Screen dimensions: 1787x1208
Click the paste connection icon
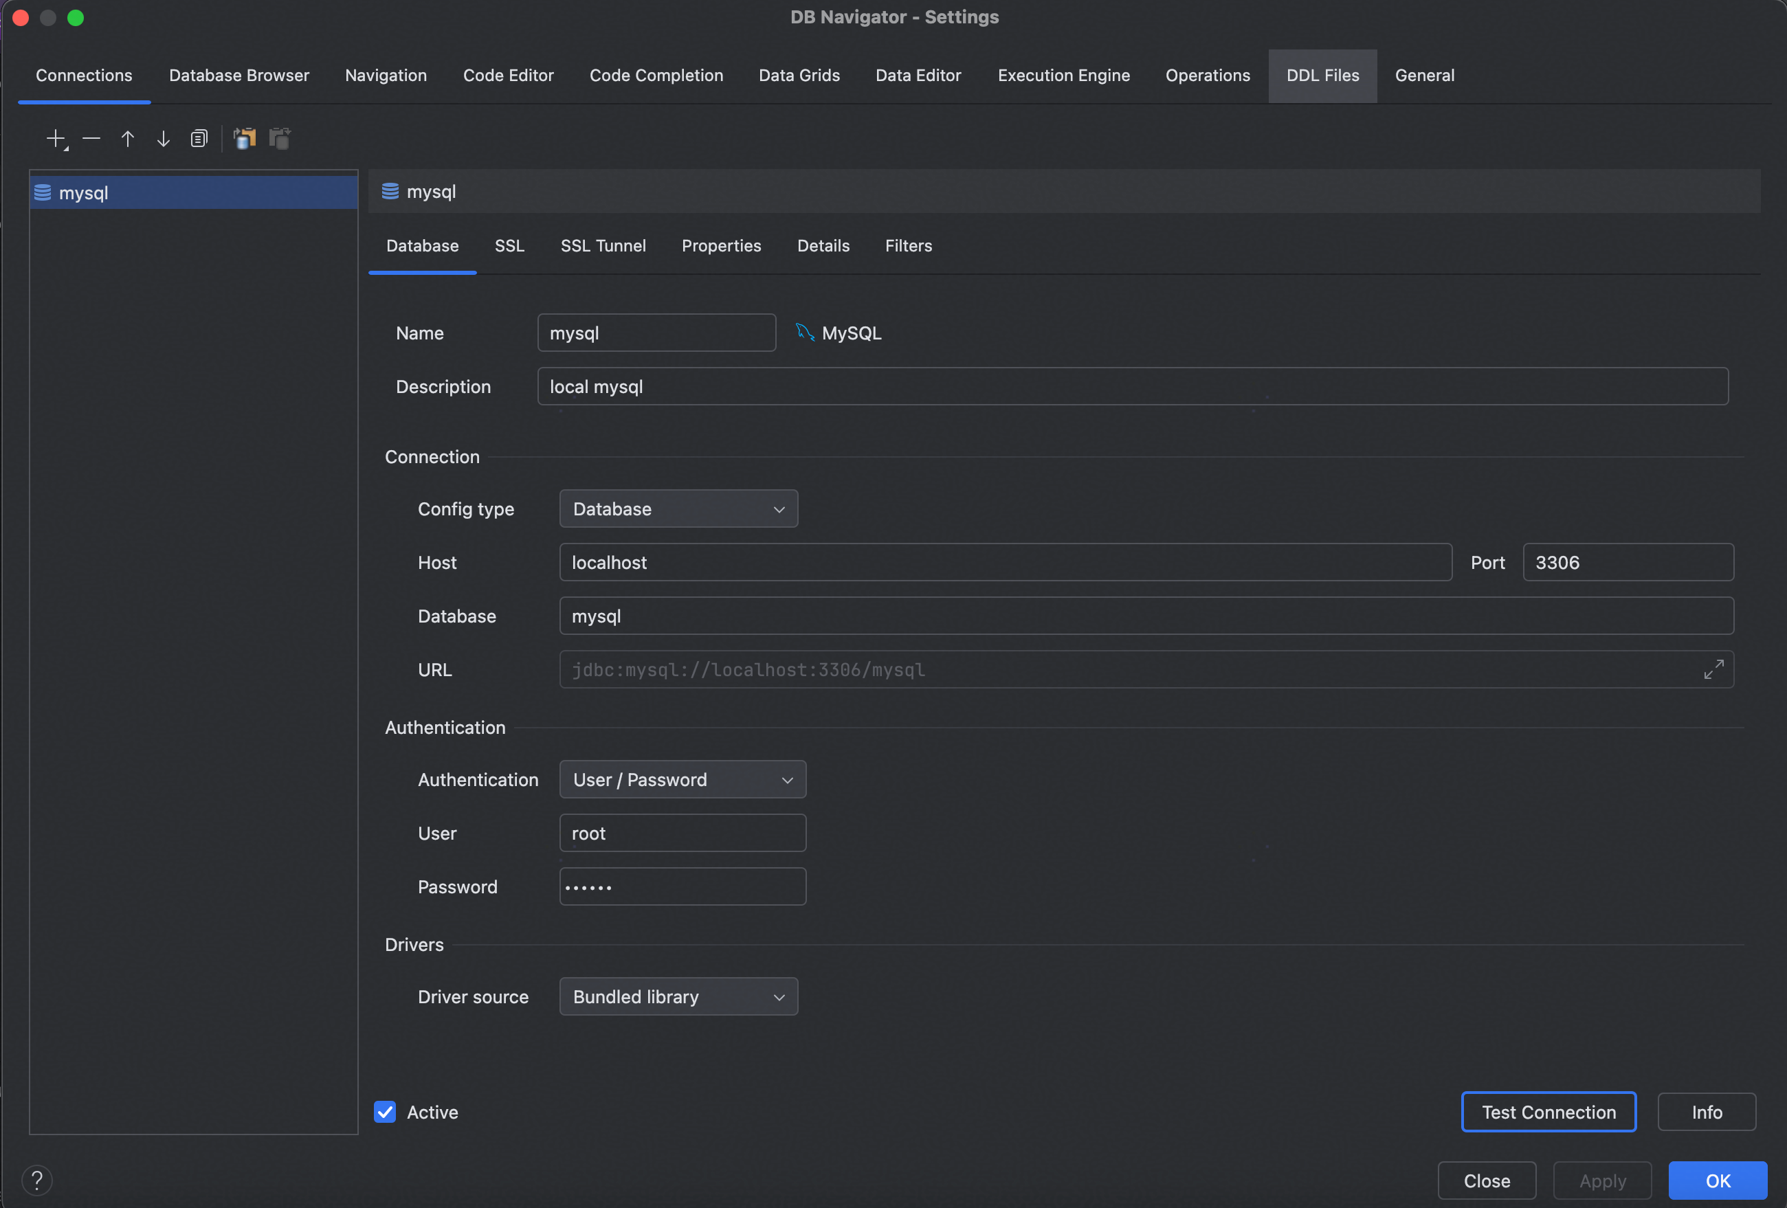278,136
